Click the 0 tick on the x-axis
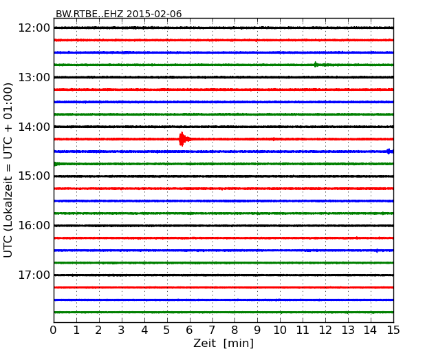This screenshot has height=358, width=447. tap(54, 330)
